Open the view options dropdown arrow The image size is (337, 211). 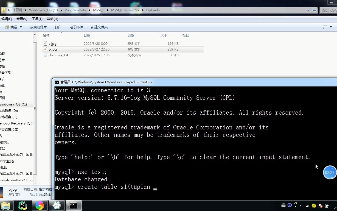(x=331, y=27)
